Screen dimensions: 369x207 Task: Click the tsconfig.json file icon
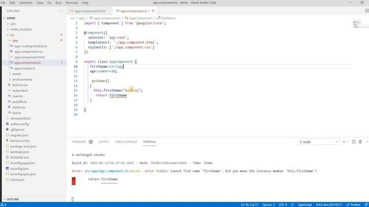pyautogui.click(x=7, y=168)
